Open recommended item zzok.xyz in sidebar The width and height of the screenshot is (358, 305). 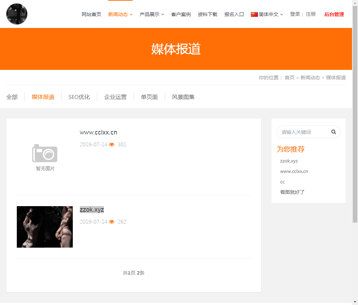(x=289, y=161)
